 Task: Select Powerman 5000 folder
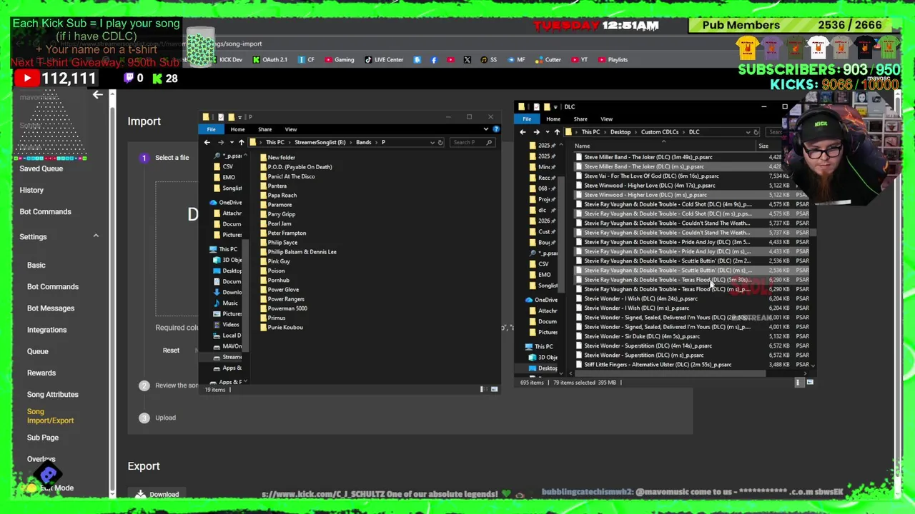283,308
